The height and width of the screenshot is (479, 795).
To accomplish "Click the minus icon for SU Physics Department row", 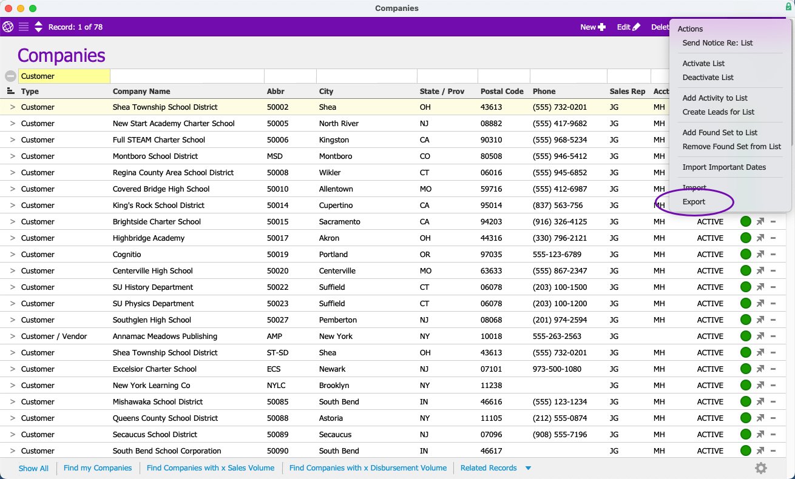I will pyautogui.click(x=773, y=304).
